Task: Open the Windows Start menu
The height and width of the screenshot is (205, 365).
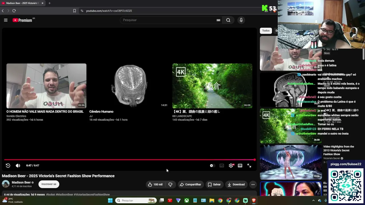Action: [110, 200]
